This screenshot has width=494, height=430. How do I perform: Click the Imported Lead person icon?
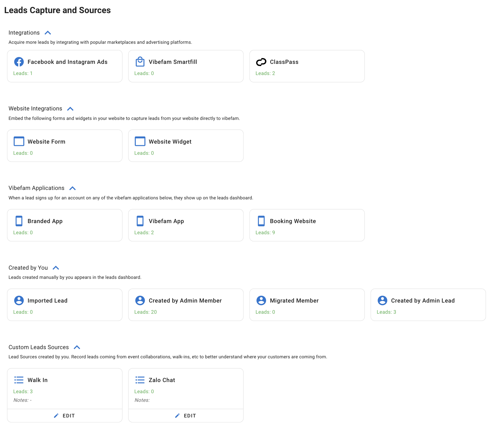point(19,300)
